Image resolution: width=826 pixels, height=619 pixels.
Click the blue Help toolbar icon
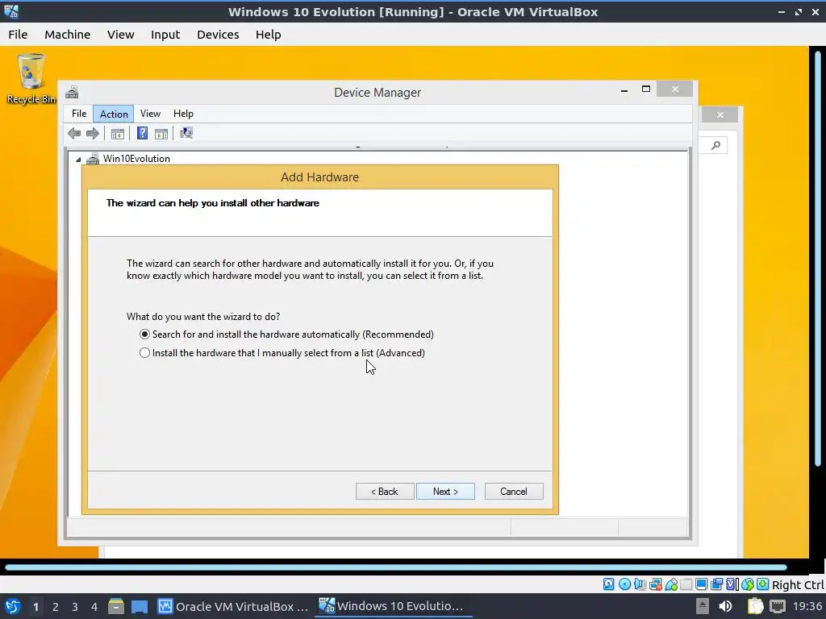[142, 133]
